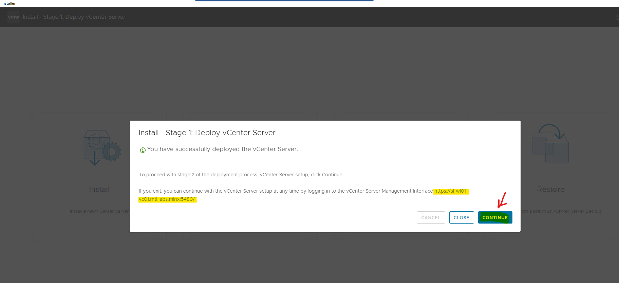
Task: Click the dialog title Install - Stage 1
Action: (x=207, y=132)
